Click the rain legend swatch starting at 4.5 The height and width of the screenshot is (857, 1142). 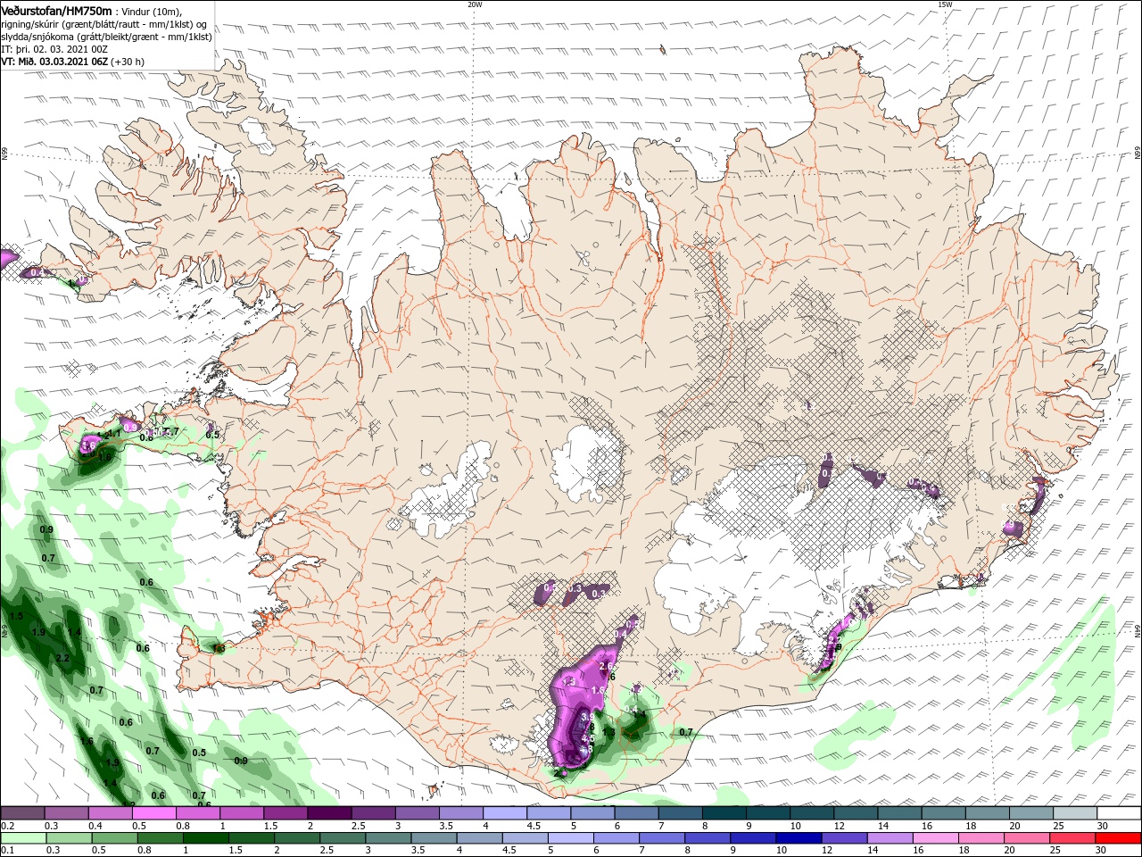[525, 838]
